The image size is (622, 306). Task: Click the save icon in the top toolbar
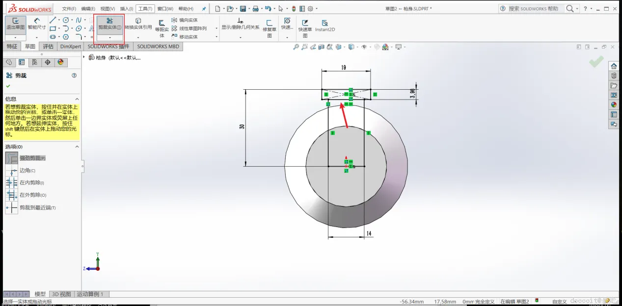(x=243, y=9)
